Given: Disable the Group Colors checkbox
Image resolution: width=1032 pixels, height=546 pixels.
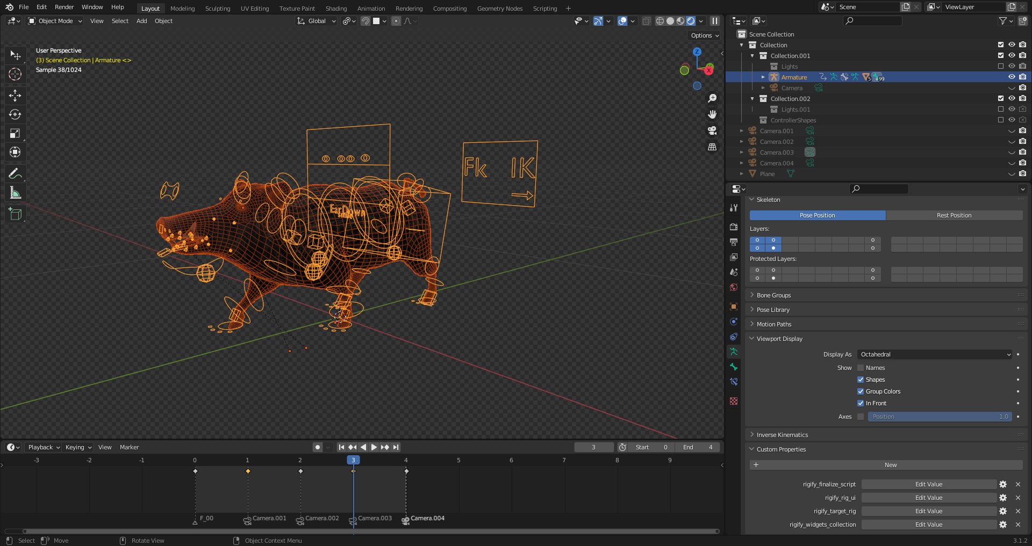Looking at the screenshot, I should [x=861, y=391].
